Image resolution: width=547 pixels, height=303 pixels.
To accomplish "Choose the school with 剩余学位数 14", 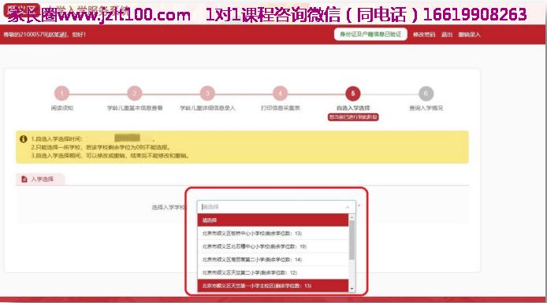I will pos(273,260).
